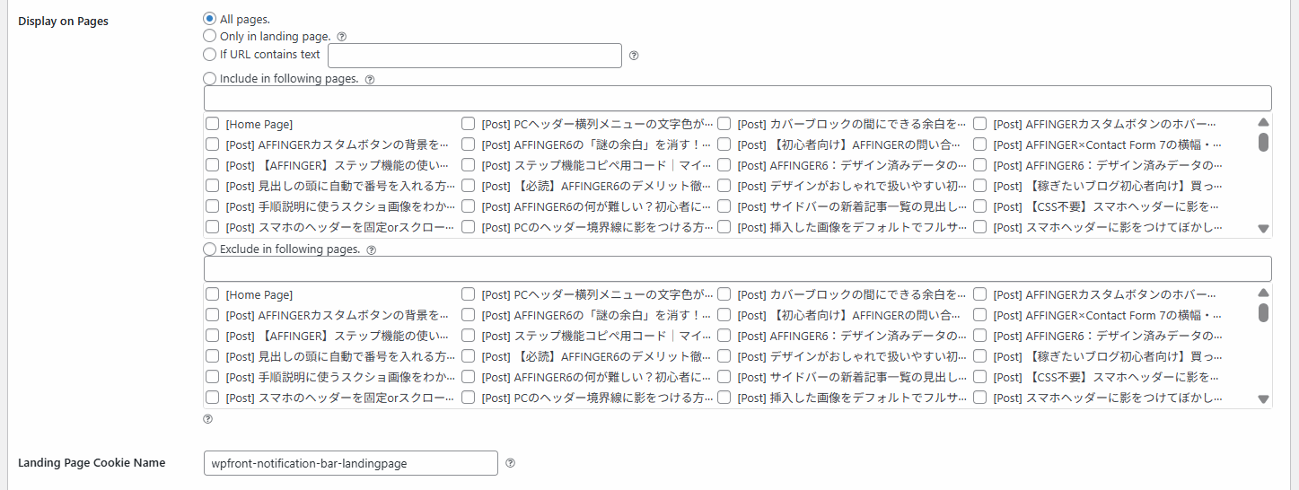Image resolution: width=1299 pixels, height=490 pixels.
Task: Click help icon next to URL contains text field
Action: click(634, 56)
